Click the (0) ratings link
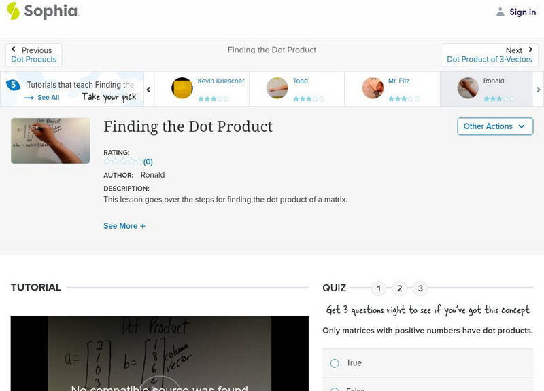The width and height of the screenshot is (544, 391). (x=148, y=162)
